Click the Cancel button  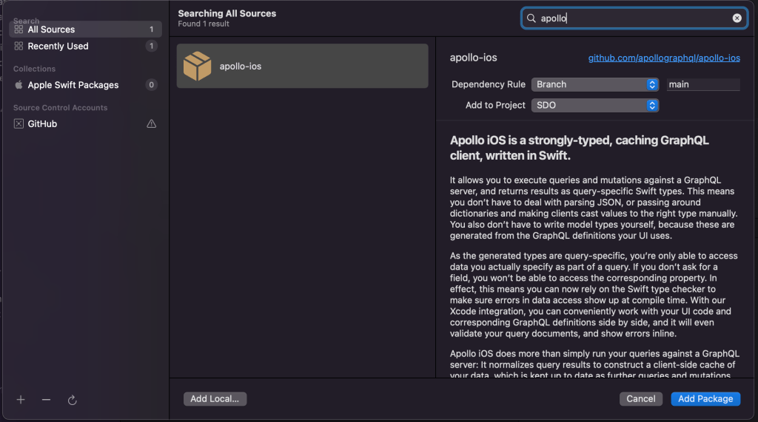(640, 398)
